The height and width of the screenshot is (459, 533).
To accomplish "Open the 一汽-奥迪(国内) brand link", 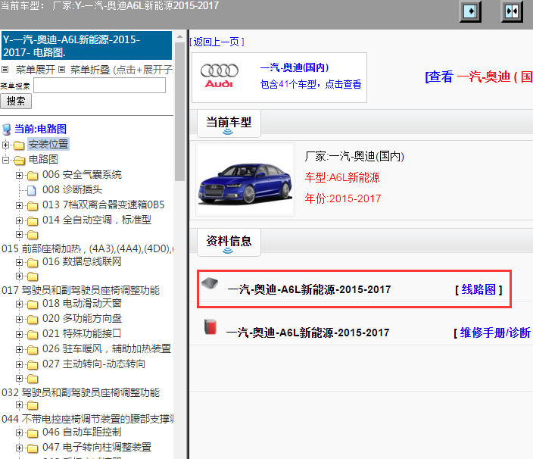I will [x=295, y=67].
